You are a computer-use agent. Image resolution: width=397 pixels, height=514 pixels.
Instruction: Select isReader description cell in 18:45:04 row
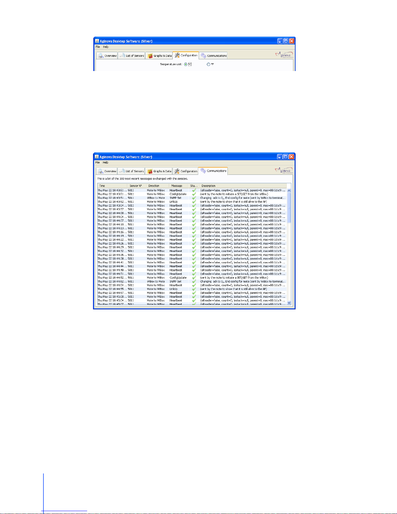point(243,301)
